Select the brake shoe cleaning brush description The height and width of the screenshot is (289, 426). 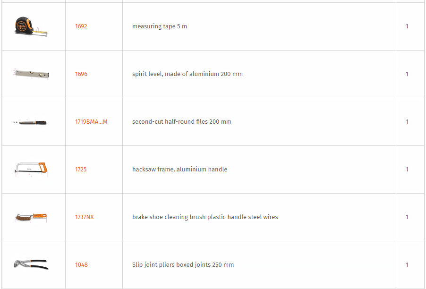coord(205,217)
